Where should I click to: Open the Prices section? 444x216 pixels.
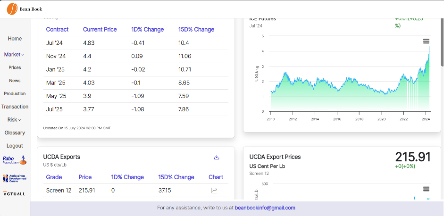point(15,67)
